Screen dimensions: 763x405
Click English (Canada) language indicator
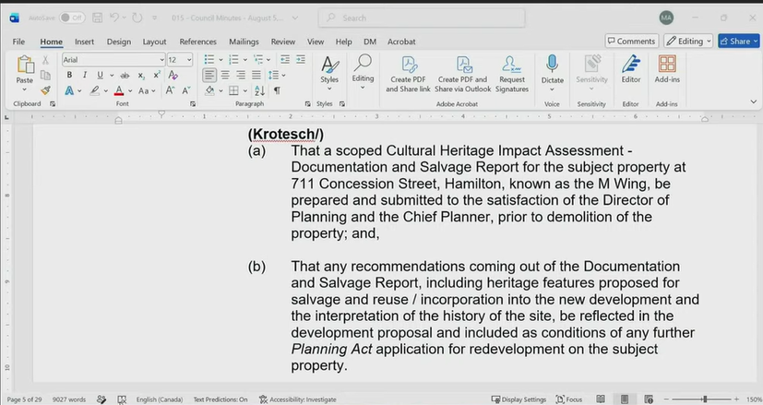159,399
